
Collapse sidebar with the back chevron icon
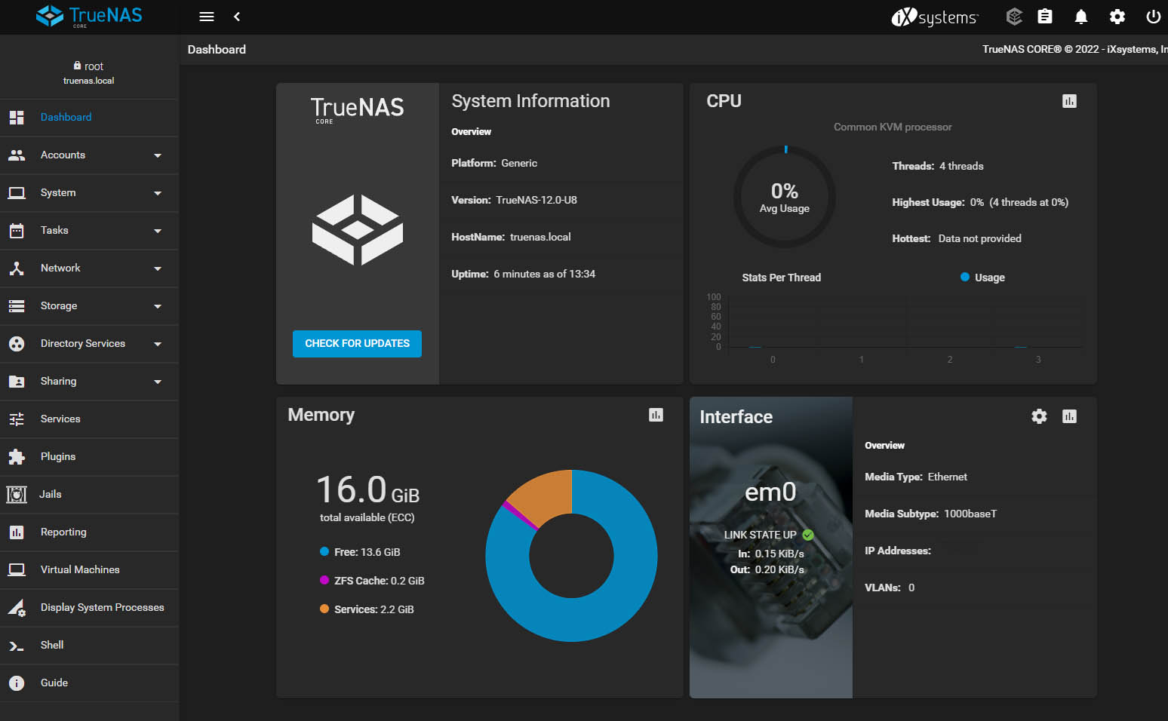click(237, 17)
